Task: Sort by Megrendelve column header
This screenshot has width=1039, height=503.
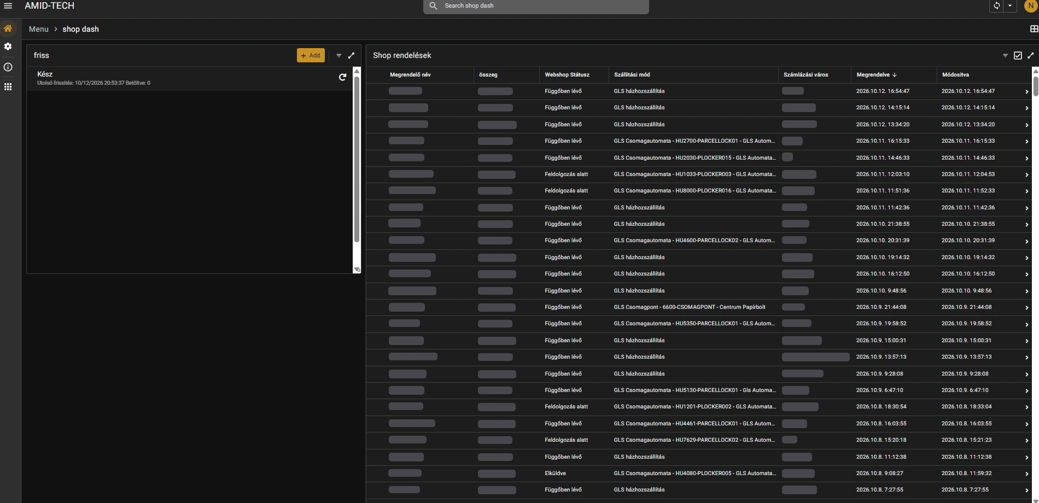Action: (x=877, y=74)
